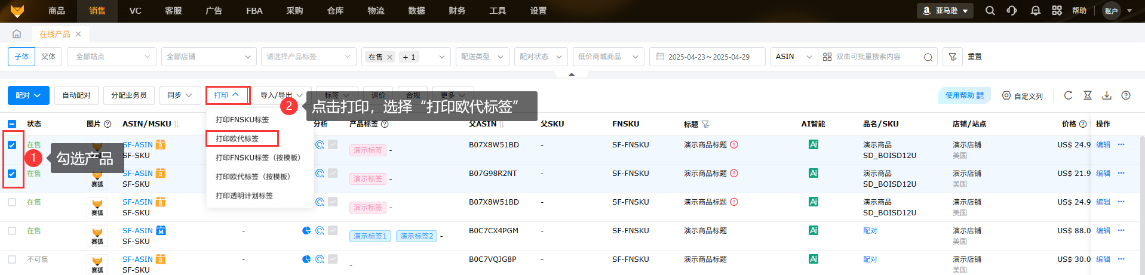Expand the 全部站点 site dropdown
Image resolution: width=1145 pixels, height=275 pixels.
[x=112, y=57]
